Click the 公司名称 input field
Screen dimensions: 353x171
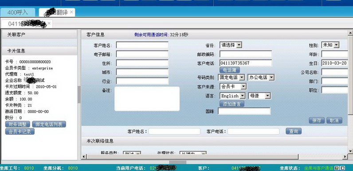(335, 72)
